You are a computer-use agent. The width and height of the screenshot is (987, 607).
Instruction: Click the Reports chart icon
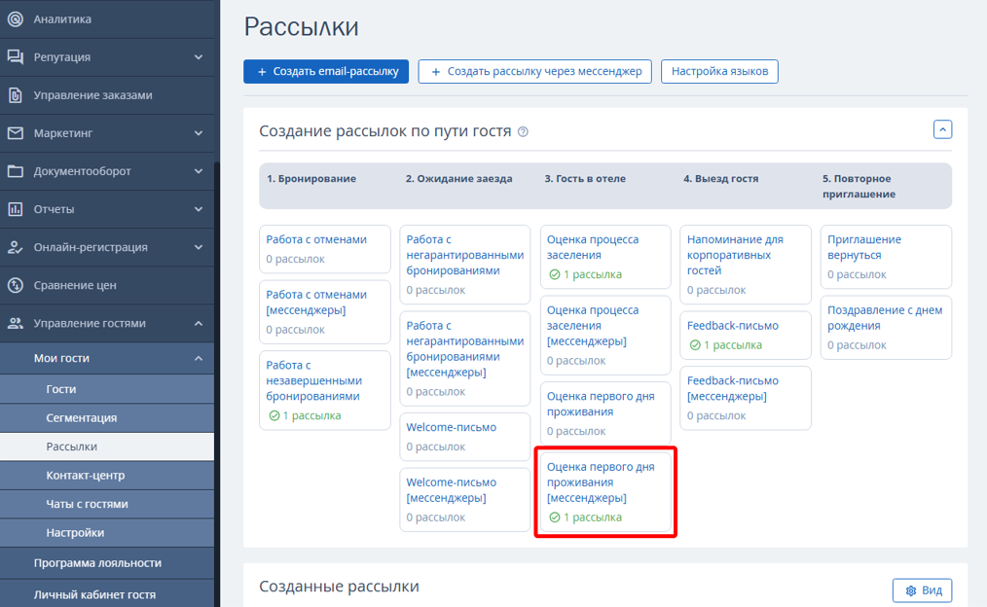15,209
